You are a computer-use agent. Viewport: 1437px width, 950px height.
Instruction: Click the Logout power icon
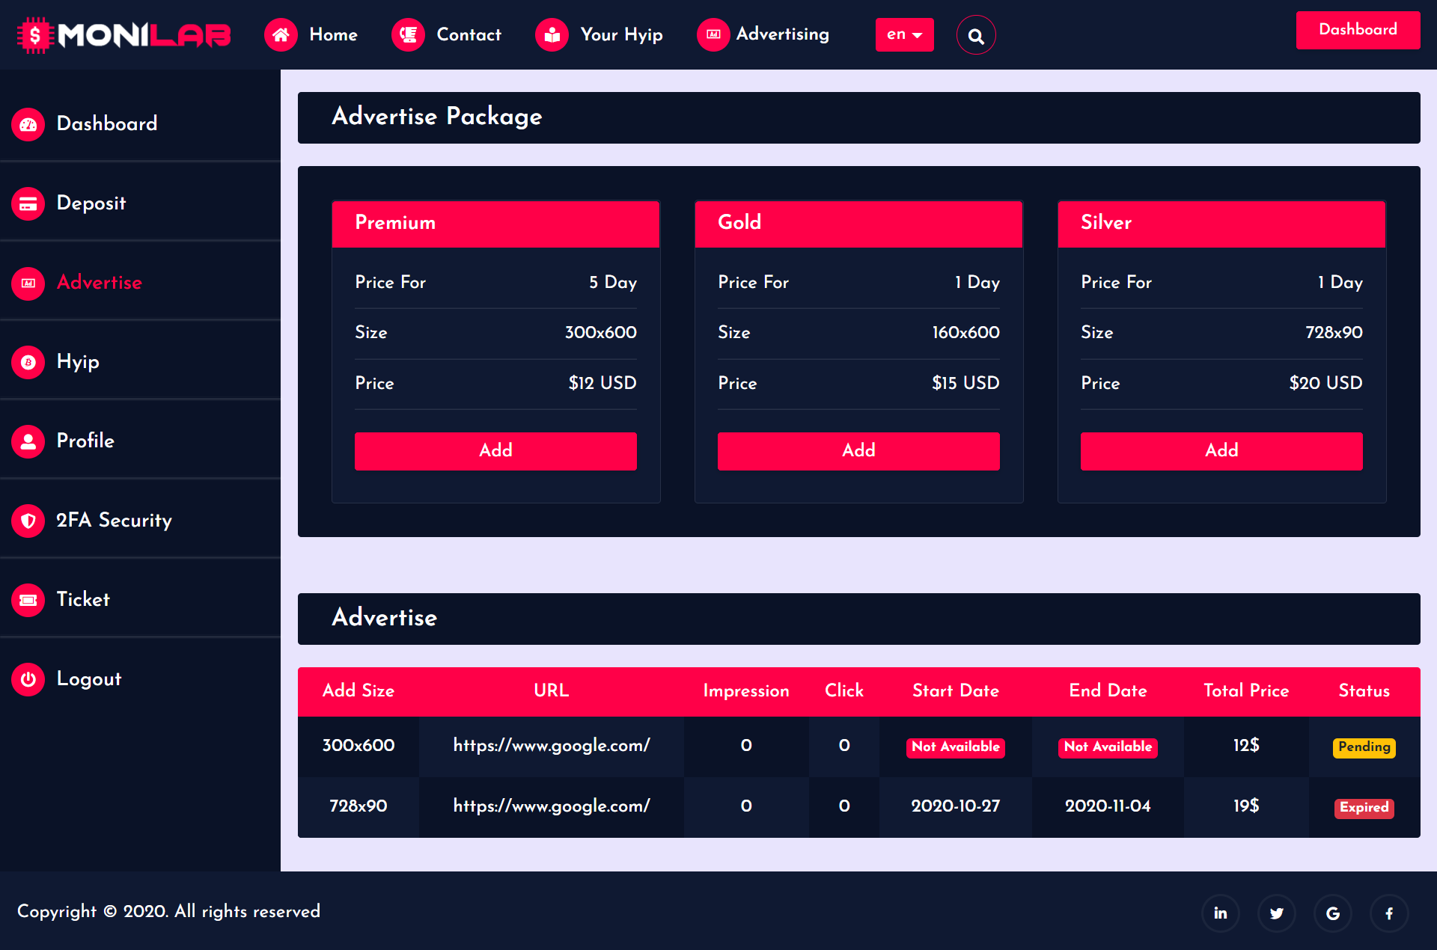[x=28, y=679]
